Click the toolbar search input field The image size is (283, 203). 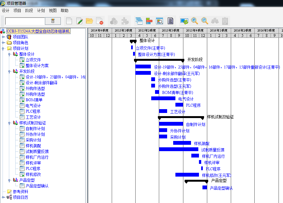click(25, 21)
